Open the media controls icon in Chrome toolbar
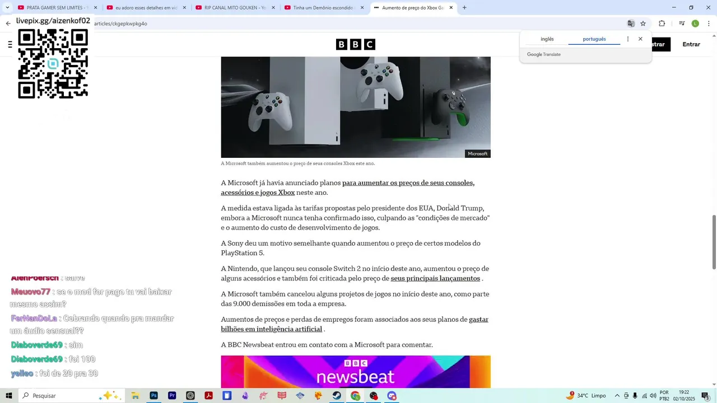The image size is (717, 403). pyautogui.click(x=682, y=24)
